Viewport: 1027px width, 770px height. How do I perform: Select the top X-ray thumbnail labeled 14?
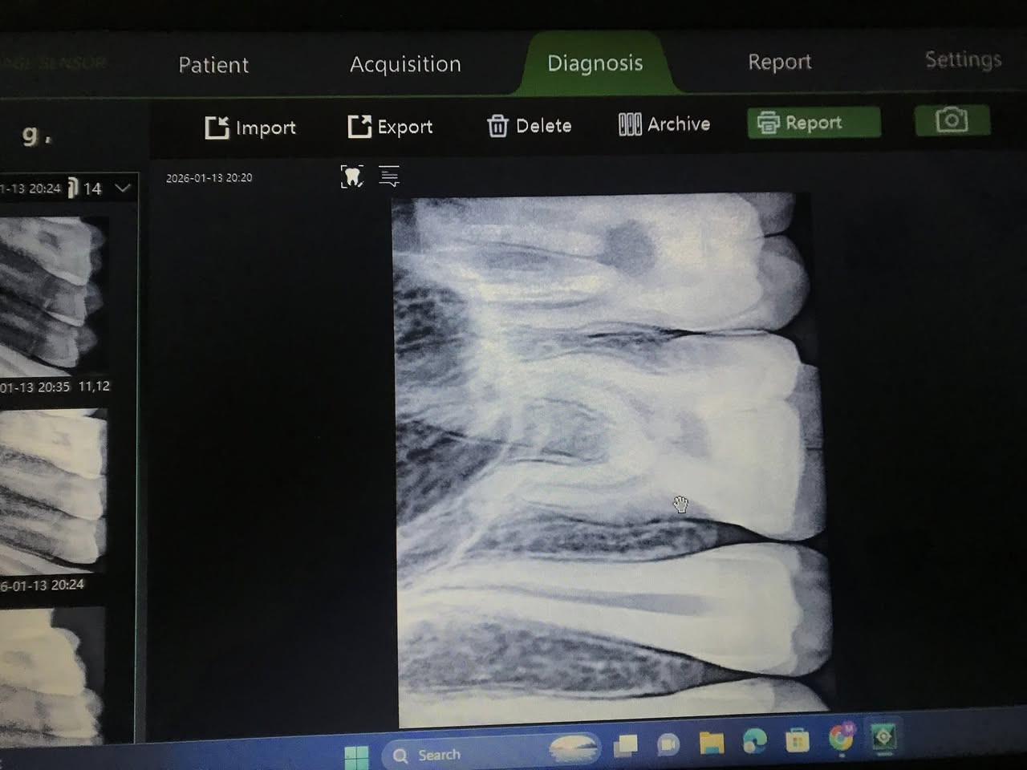52,289
